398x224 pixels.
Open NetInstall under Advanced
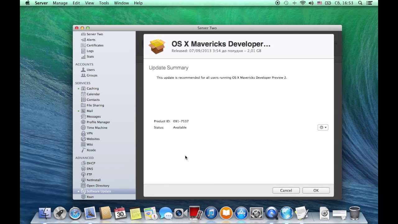pos(91,180)
